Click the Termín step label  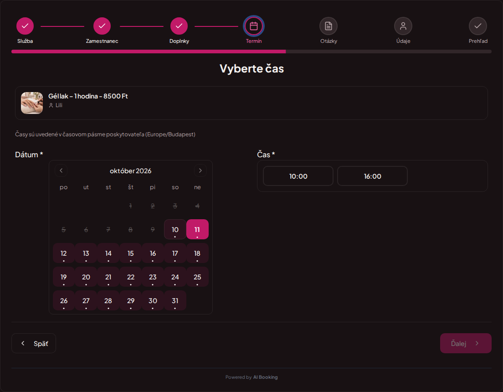254,41
